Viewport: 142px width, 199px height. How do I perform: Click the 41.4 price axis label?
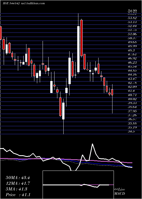click(131, 91)
